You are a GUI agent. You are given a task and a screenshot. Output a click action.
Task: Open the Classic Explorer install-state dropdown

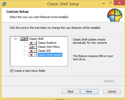(33, 43)
